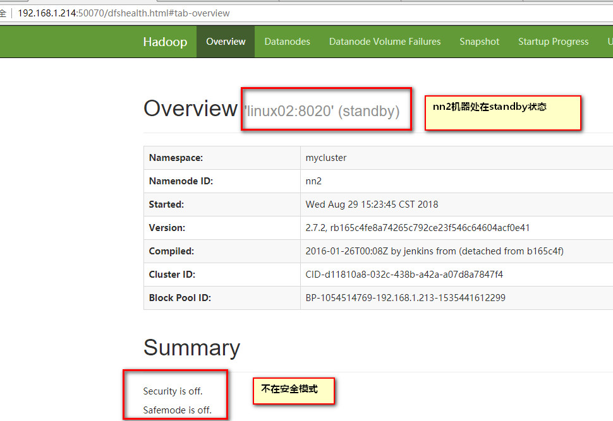This screenshot has width=613, height=421.
Task: Select the Namenode ID value nn2
Action: pyautogui.click(x=313, y=181)
